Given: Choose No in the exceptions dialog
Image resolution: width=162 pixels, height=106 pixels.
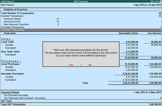Looking at the screenshot, I should coord(90,65).
